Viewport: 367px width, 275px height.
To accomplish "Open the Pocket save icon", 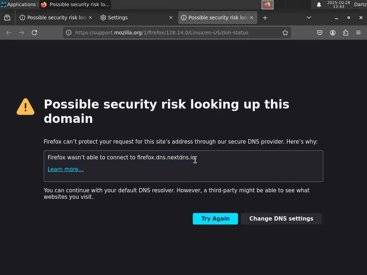I will [x=320, y=33].
